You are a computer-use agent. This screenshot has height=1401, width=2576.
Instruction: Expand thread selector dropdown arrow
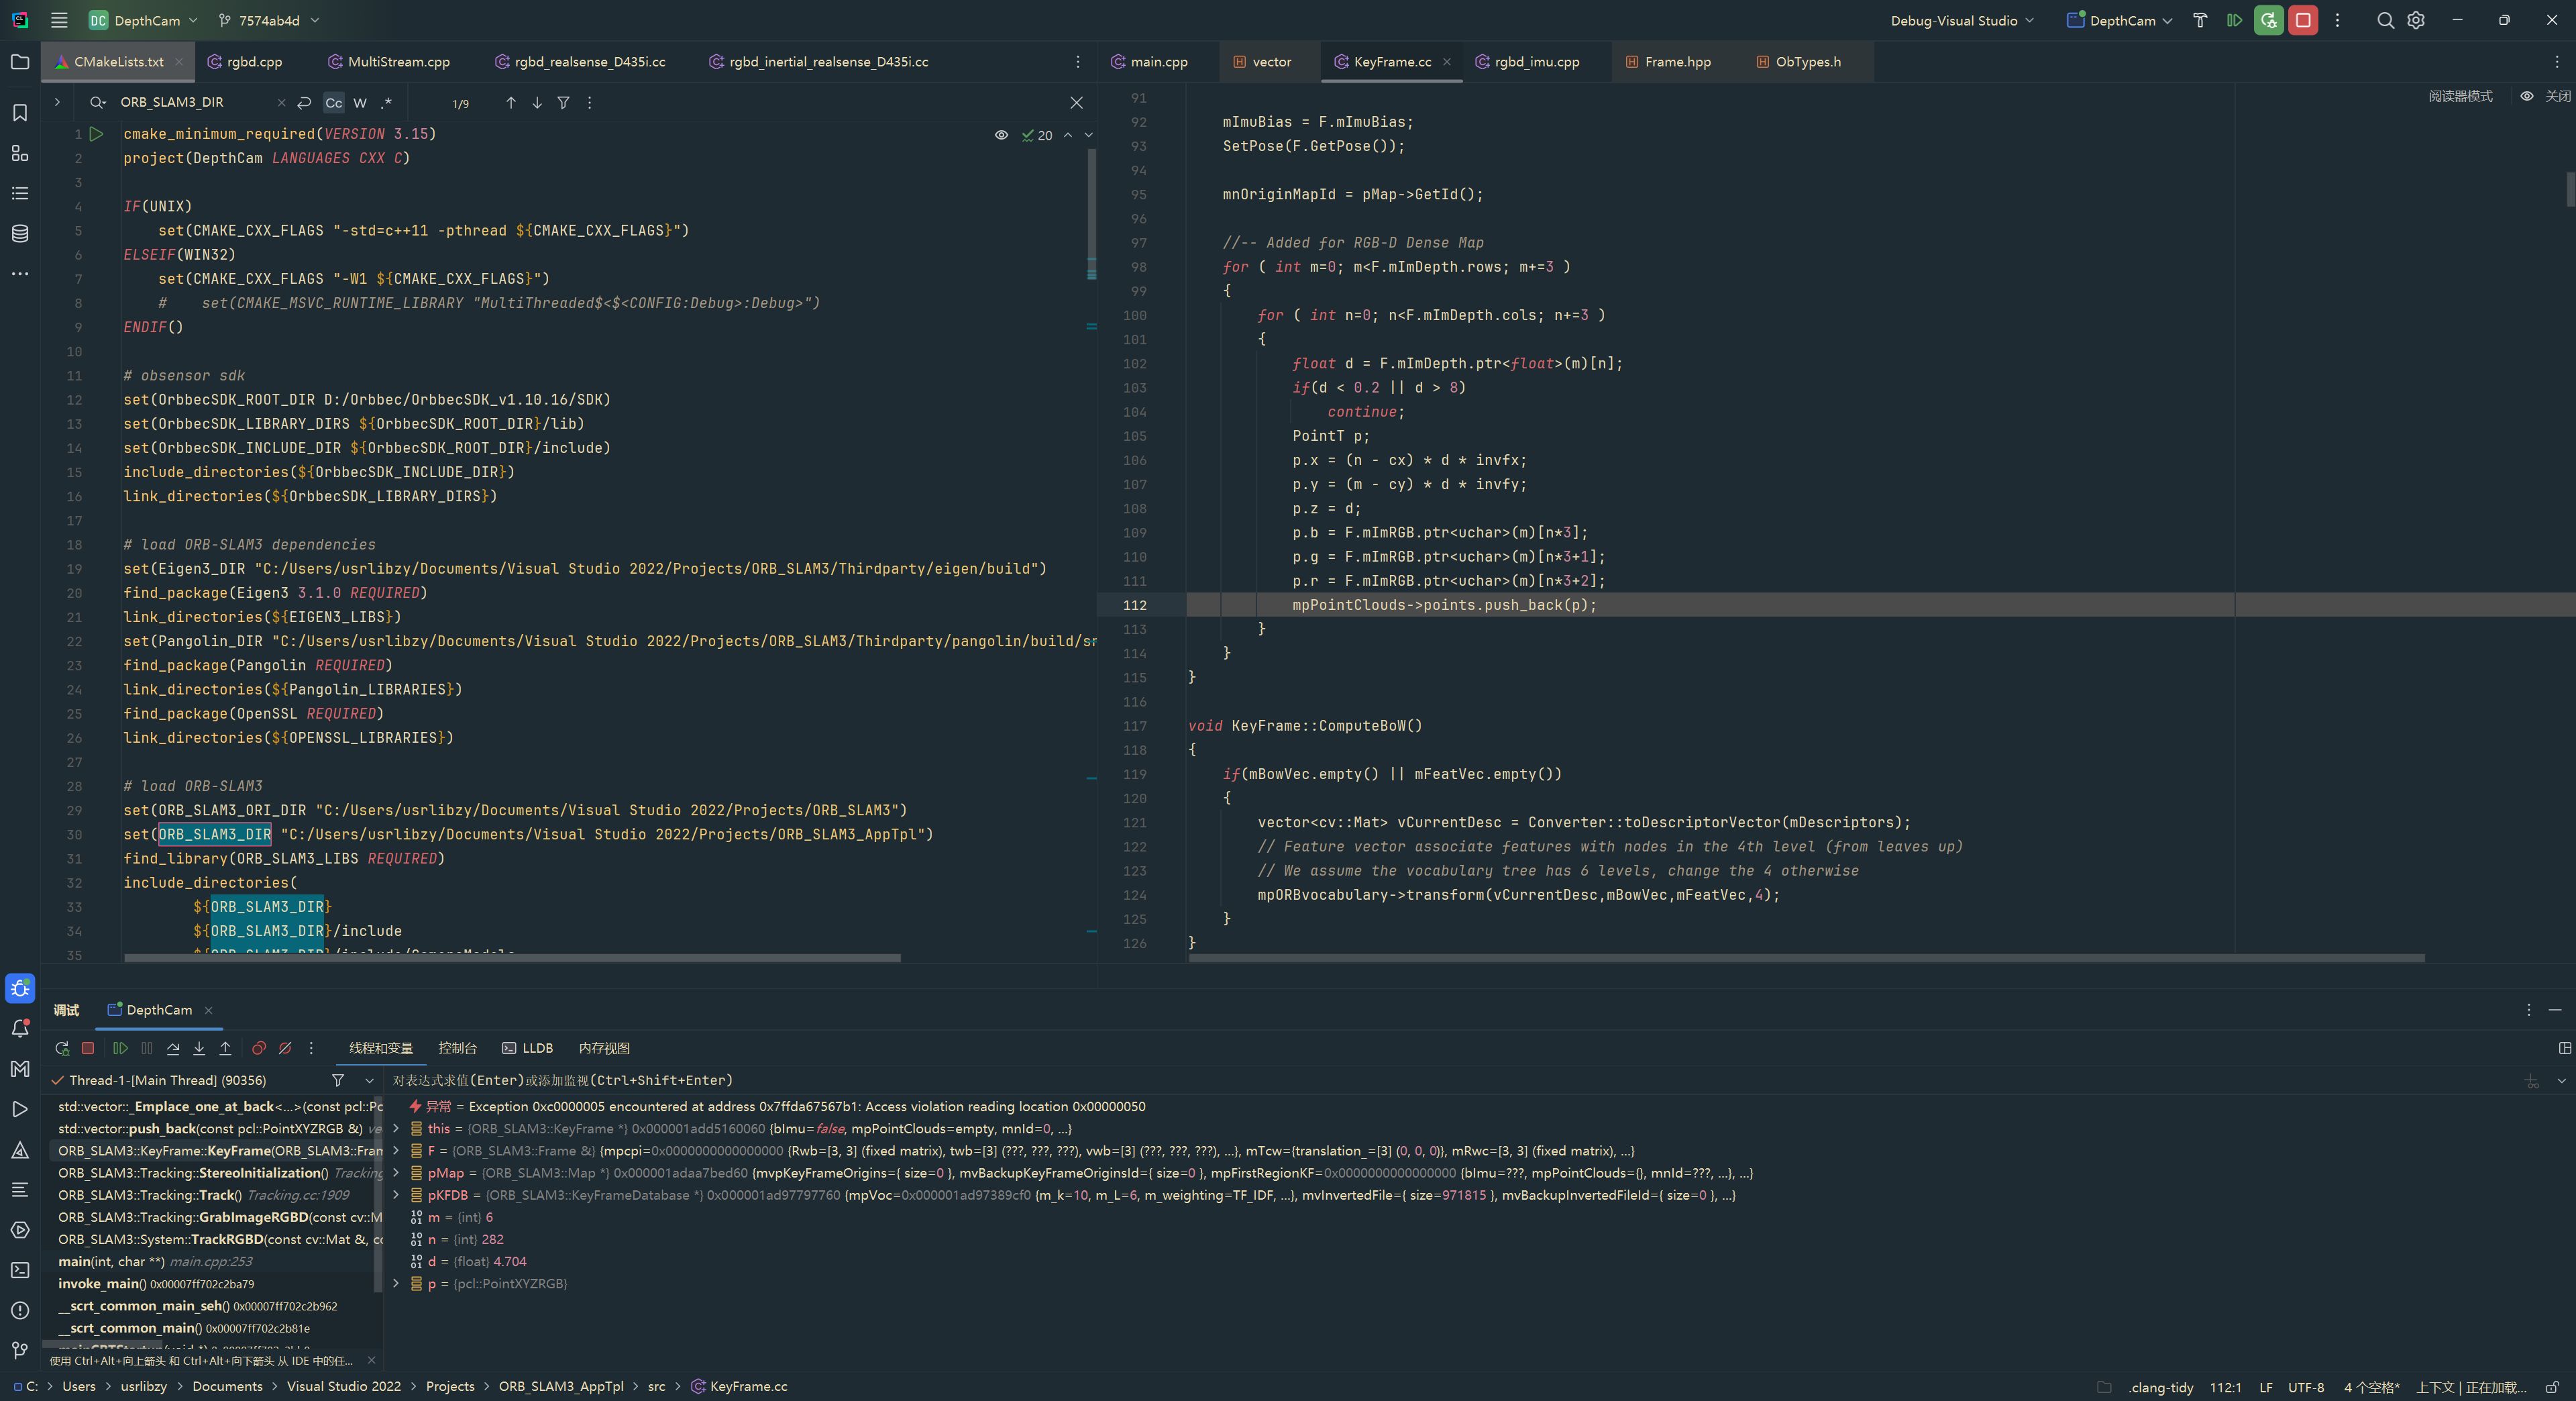[x=369, y=1080]
